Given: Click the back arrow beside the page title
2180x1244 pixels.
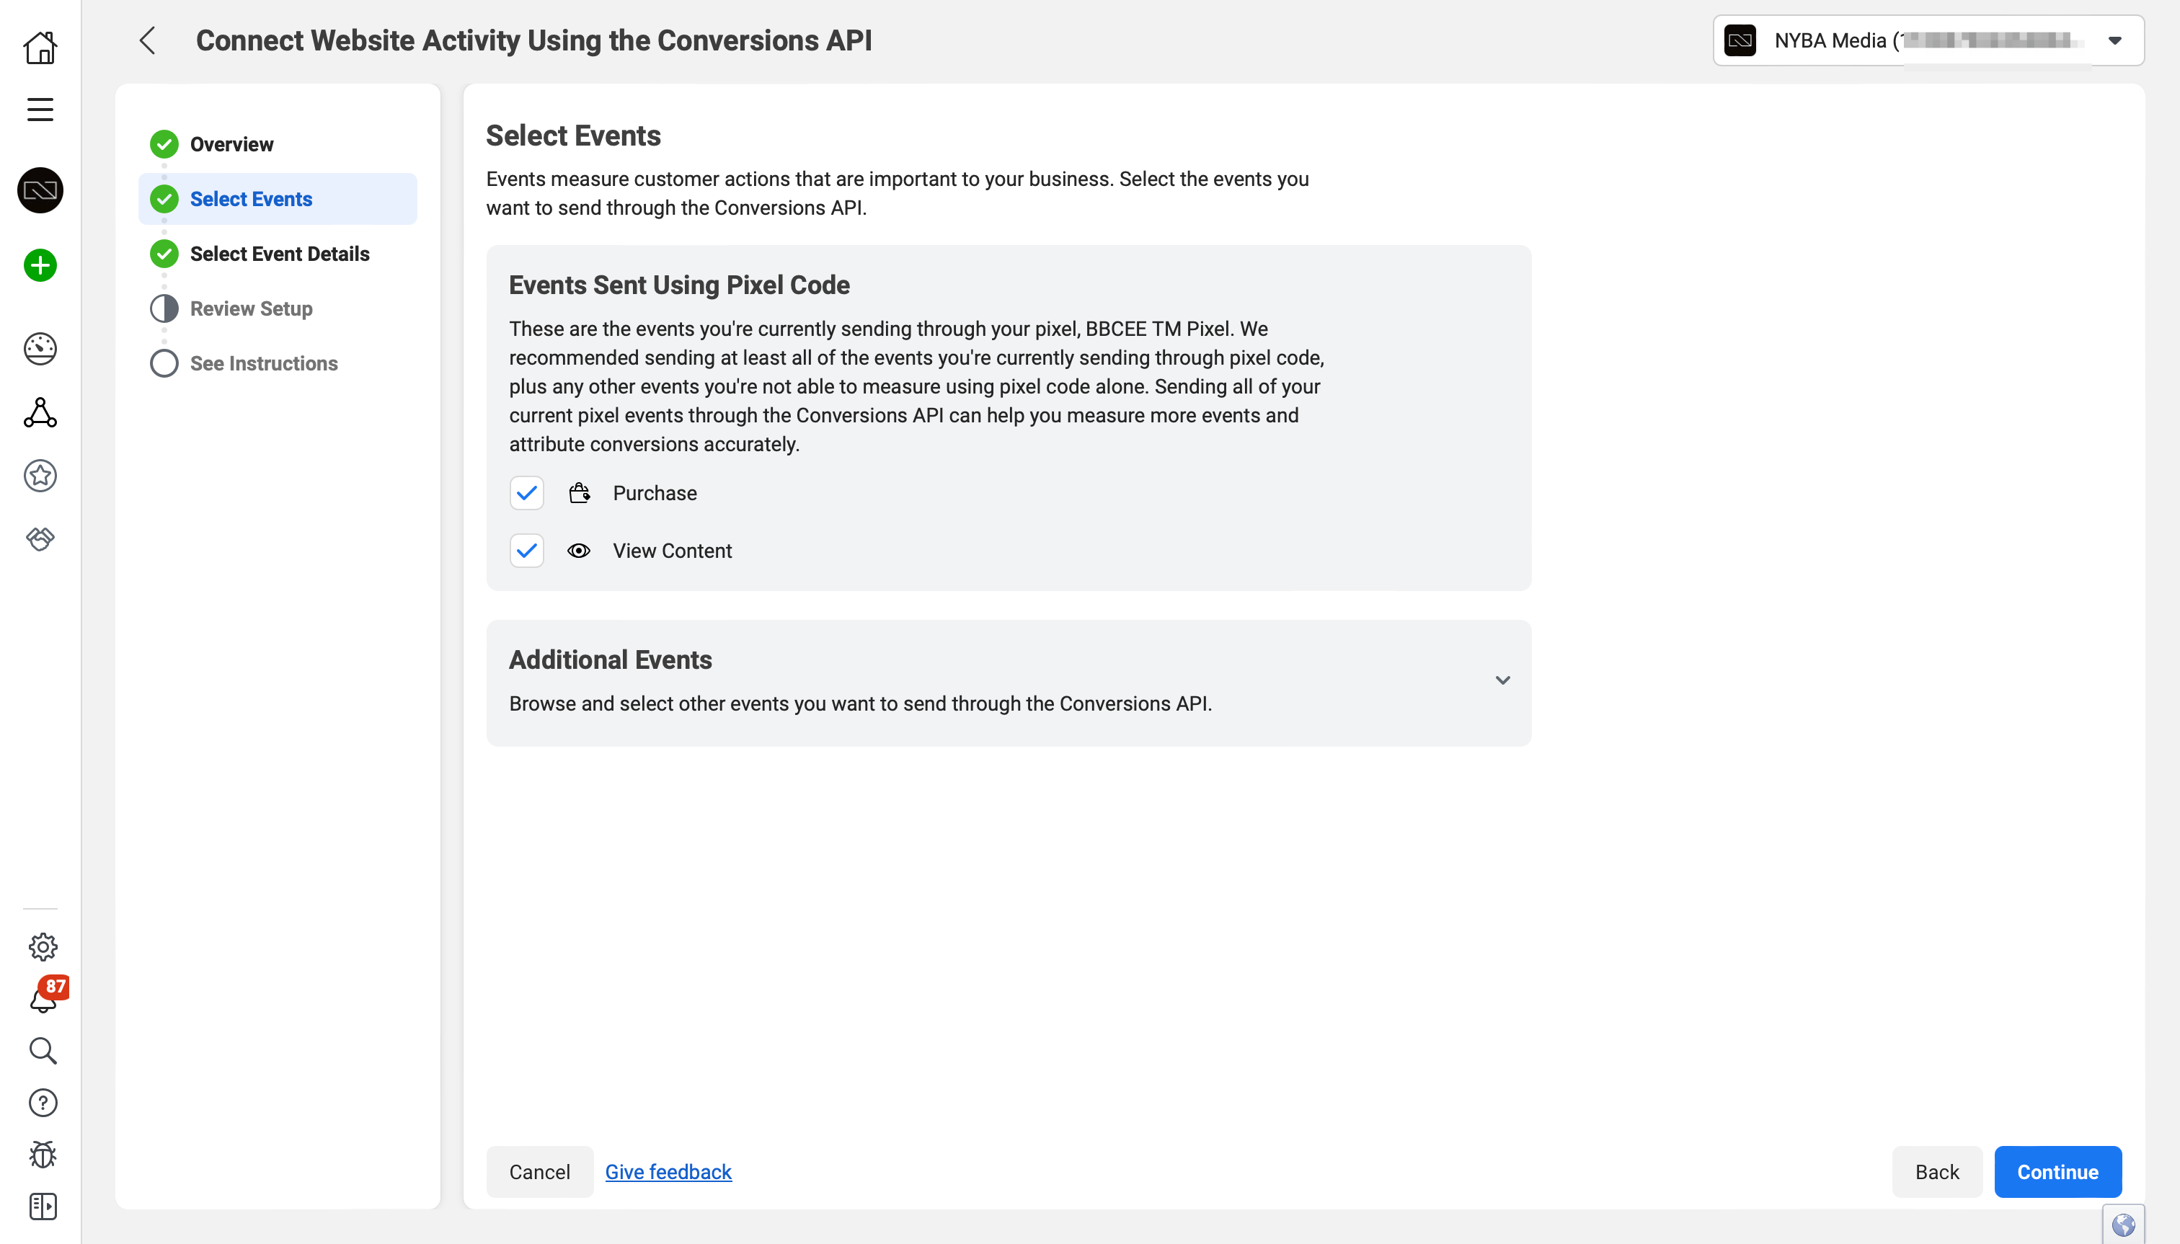Looking at the screenshot, I should (x=147, y=40).
